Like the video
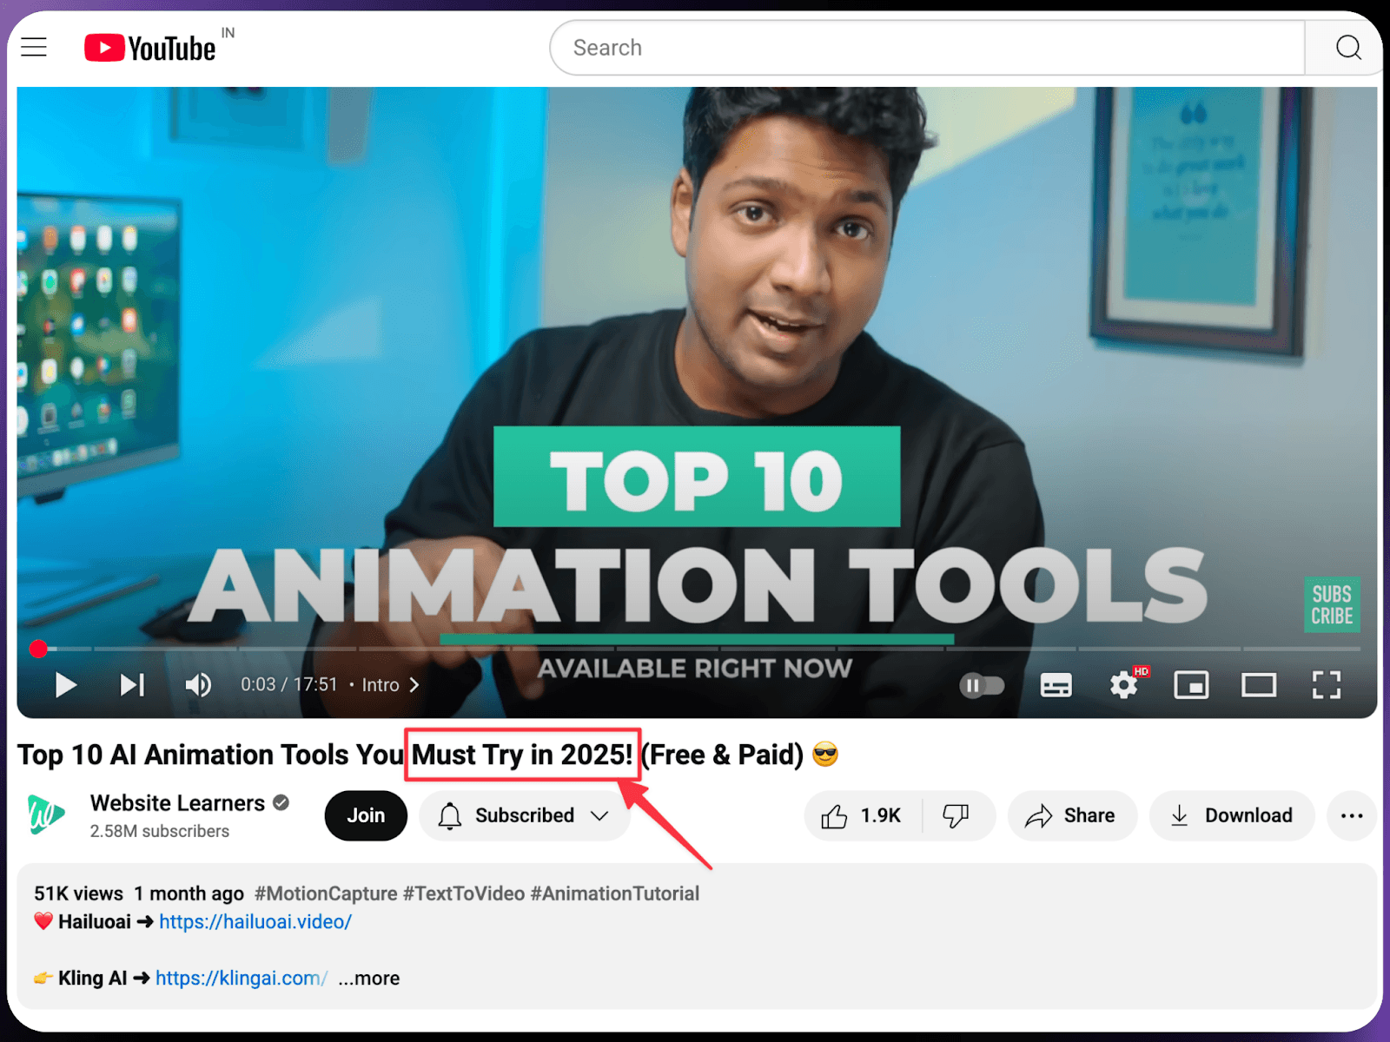Screen dimensions: 1390x1042 pos(863,815)
